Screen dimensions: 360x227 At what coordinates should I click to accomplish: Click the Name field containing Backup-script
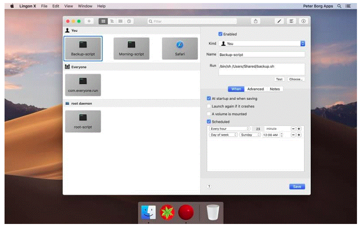click(x=262, y=55)
